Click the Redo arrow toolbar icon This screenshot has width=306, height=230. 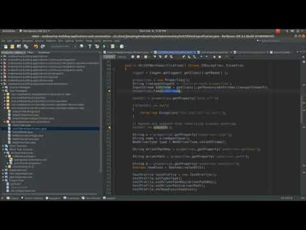coord(43,47)
